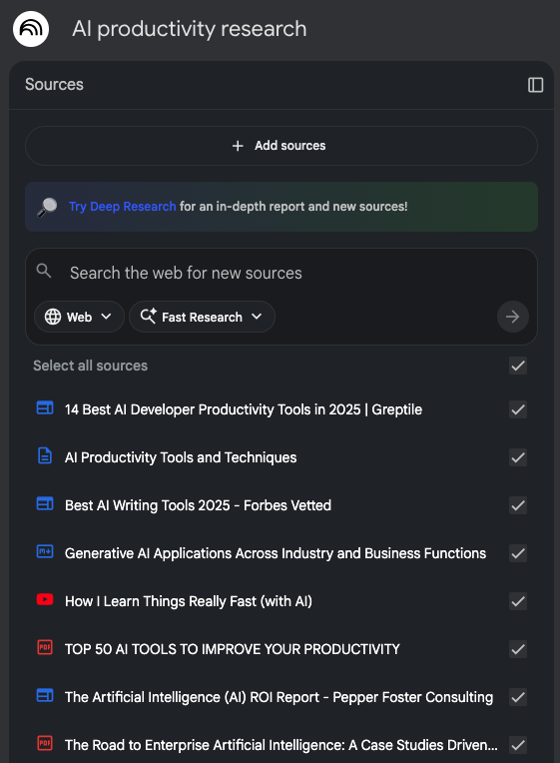Click the plus icon in Add sources

pos(238,146)
